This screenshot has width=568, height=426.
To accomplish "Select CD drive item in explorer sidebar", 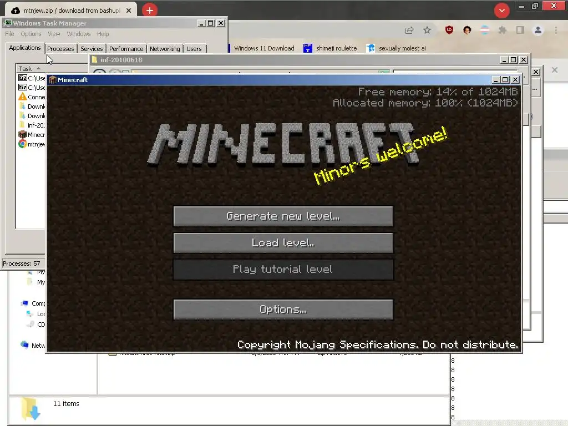I will [x=36, y=324].
